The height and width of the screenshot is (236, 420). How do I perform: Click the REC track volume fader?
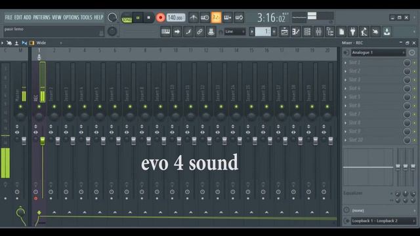(42, 141)
